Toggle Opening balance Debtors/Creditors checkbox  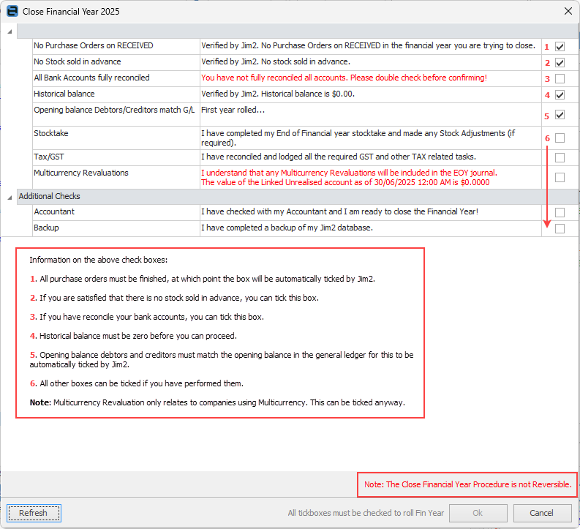coord(560,115)
